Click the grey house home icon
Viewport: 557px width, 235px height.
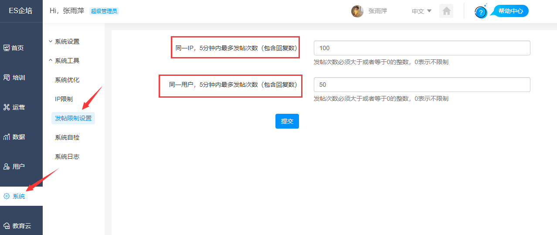click(x=446, y=11)
